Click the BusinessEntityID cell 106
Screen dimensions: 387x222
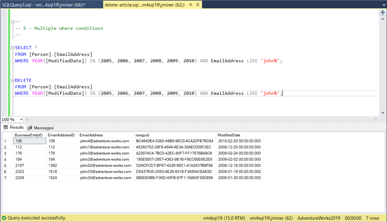[x=29, y=141]
